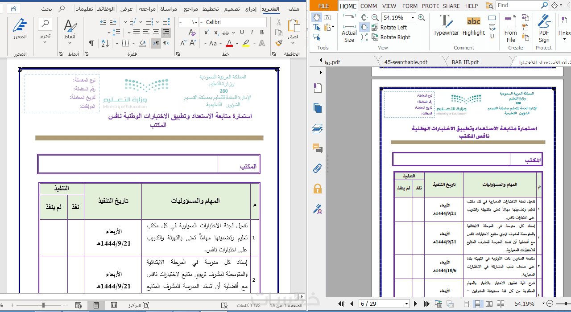The image size is (571, 312).
Task: Click the Snapshot camera tool in Foxit
Action: (x=328, y=17)
